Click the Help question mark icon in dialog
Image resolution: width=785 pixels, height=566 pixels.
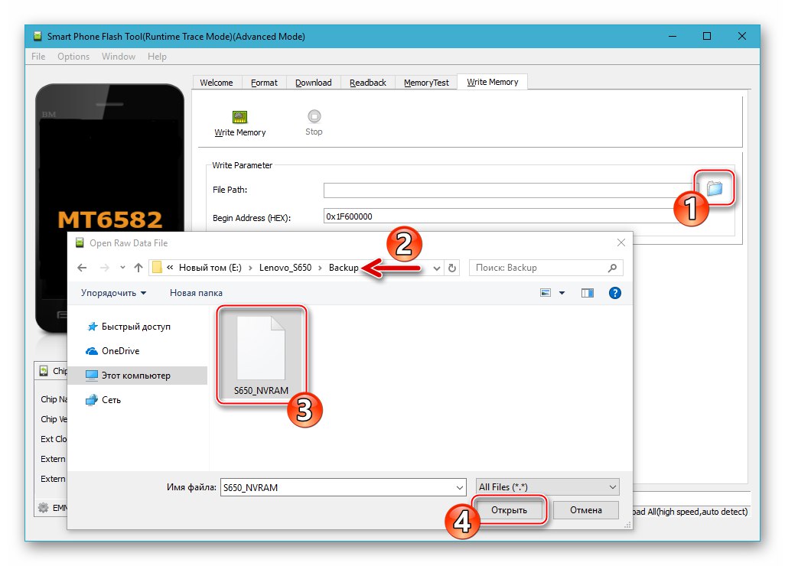coord(614,293)
